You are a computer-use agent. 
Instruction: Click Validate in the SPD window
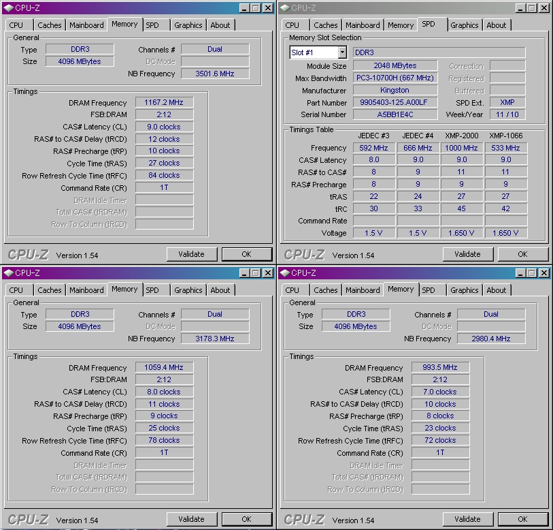pos(468,254)
